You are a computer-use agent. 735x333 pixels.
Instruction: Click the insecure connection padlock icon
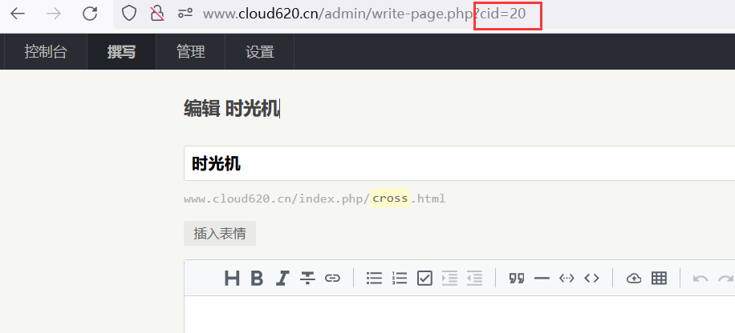157,14
